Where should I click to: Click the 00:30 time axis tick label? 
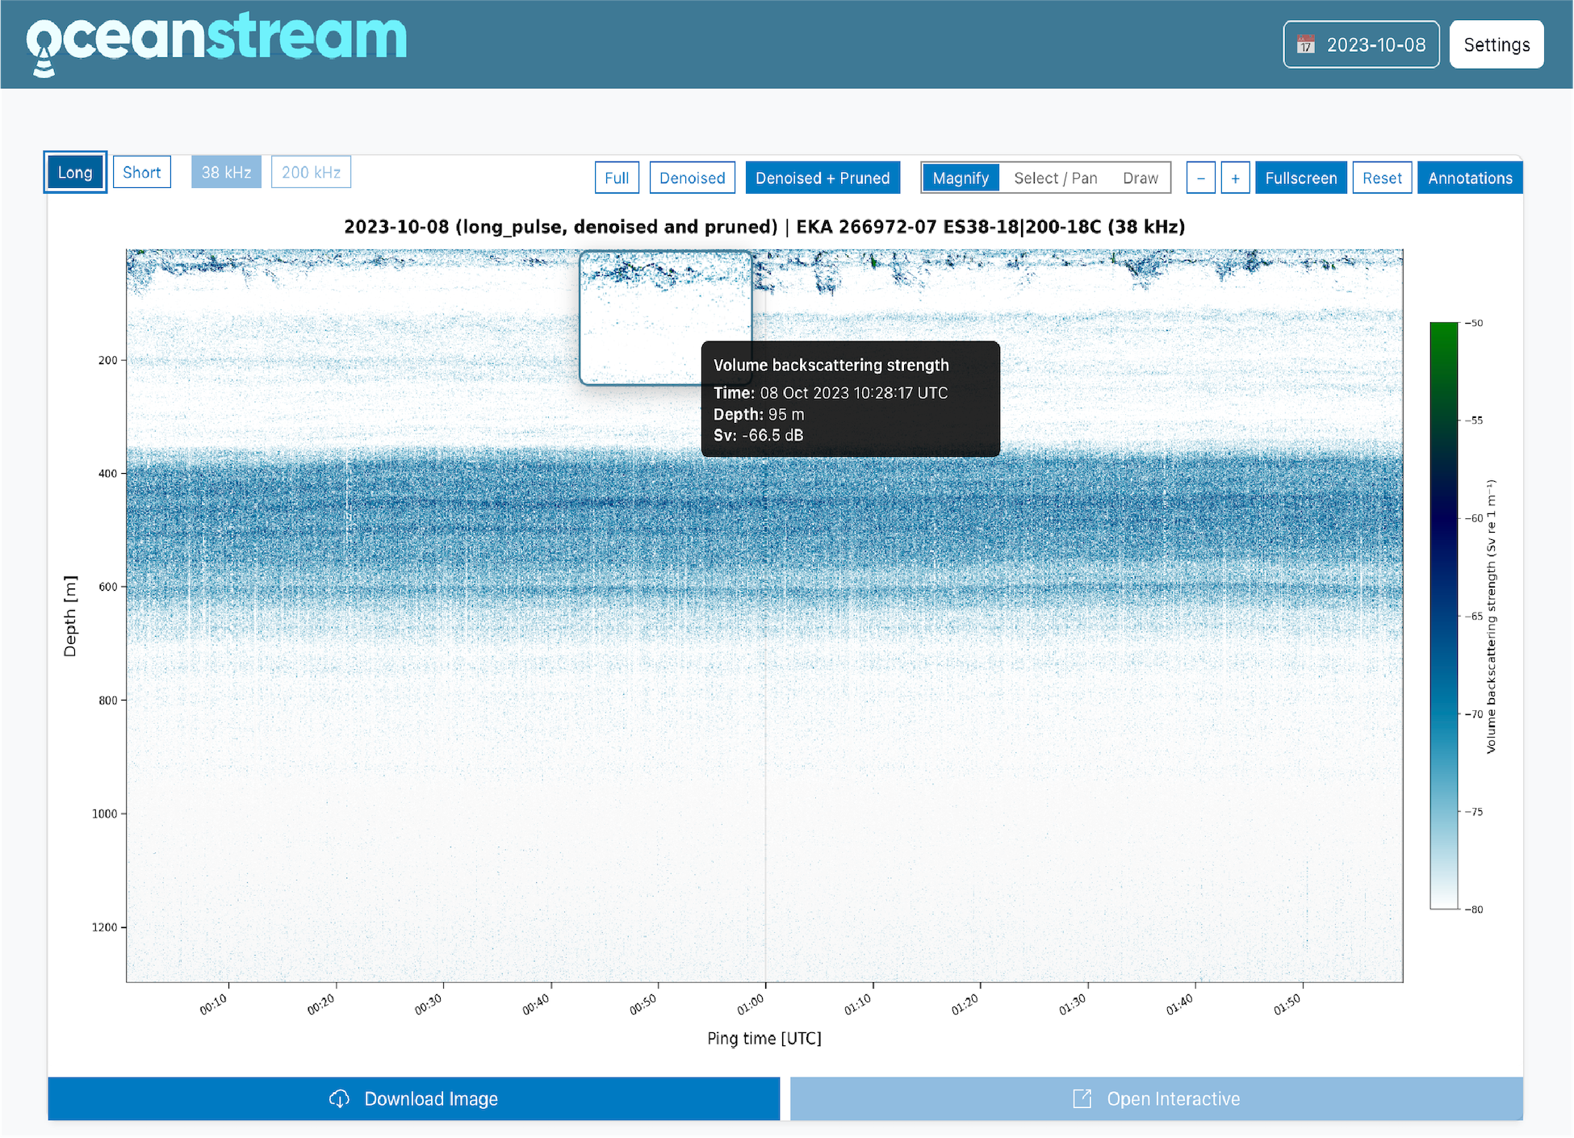pos(428,1005)
